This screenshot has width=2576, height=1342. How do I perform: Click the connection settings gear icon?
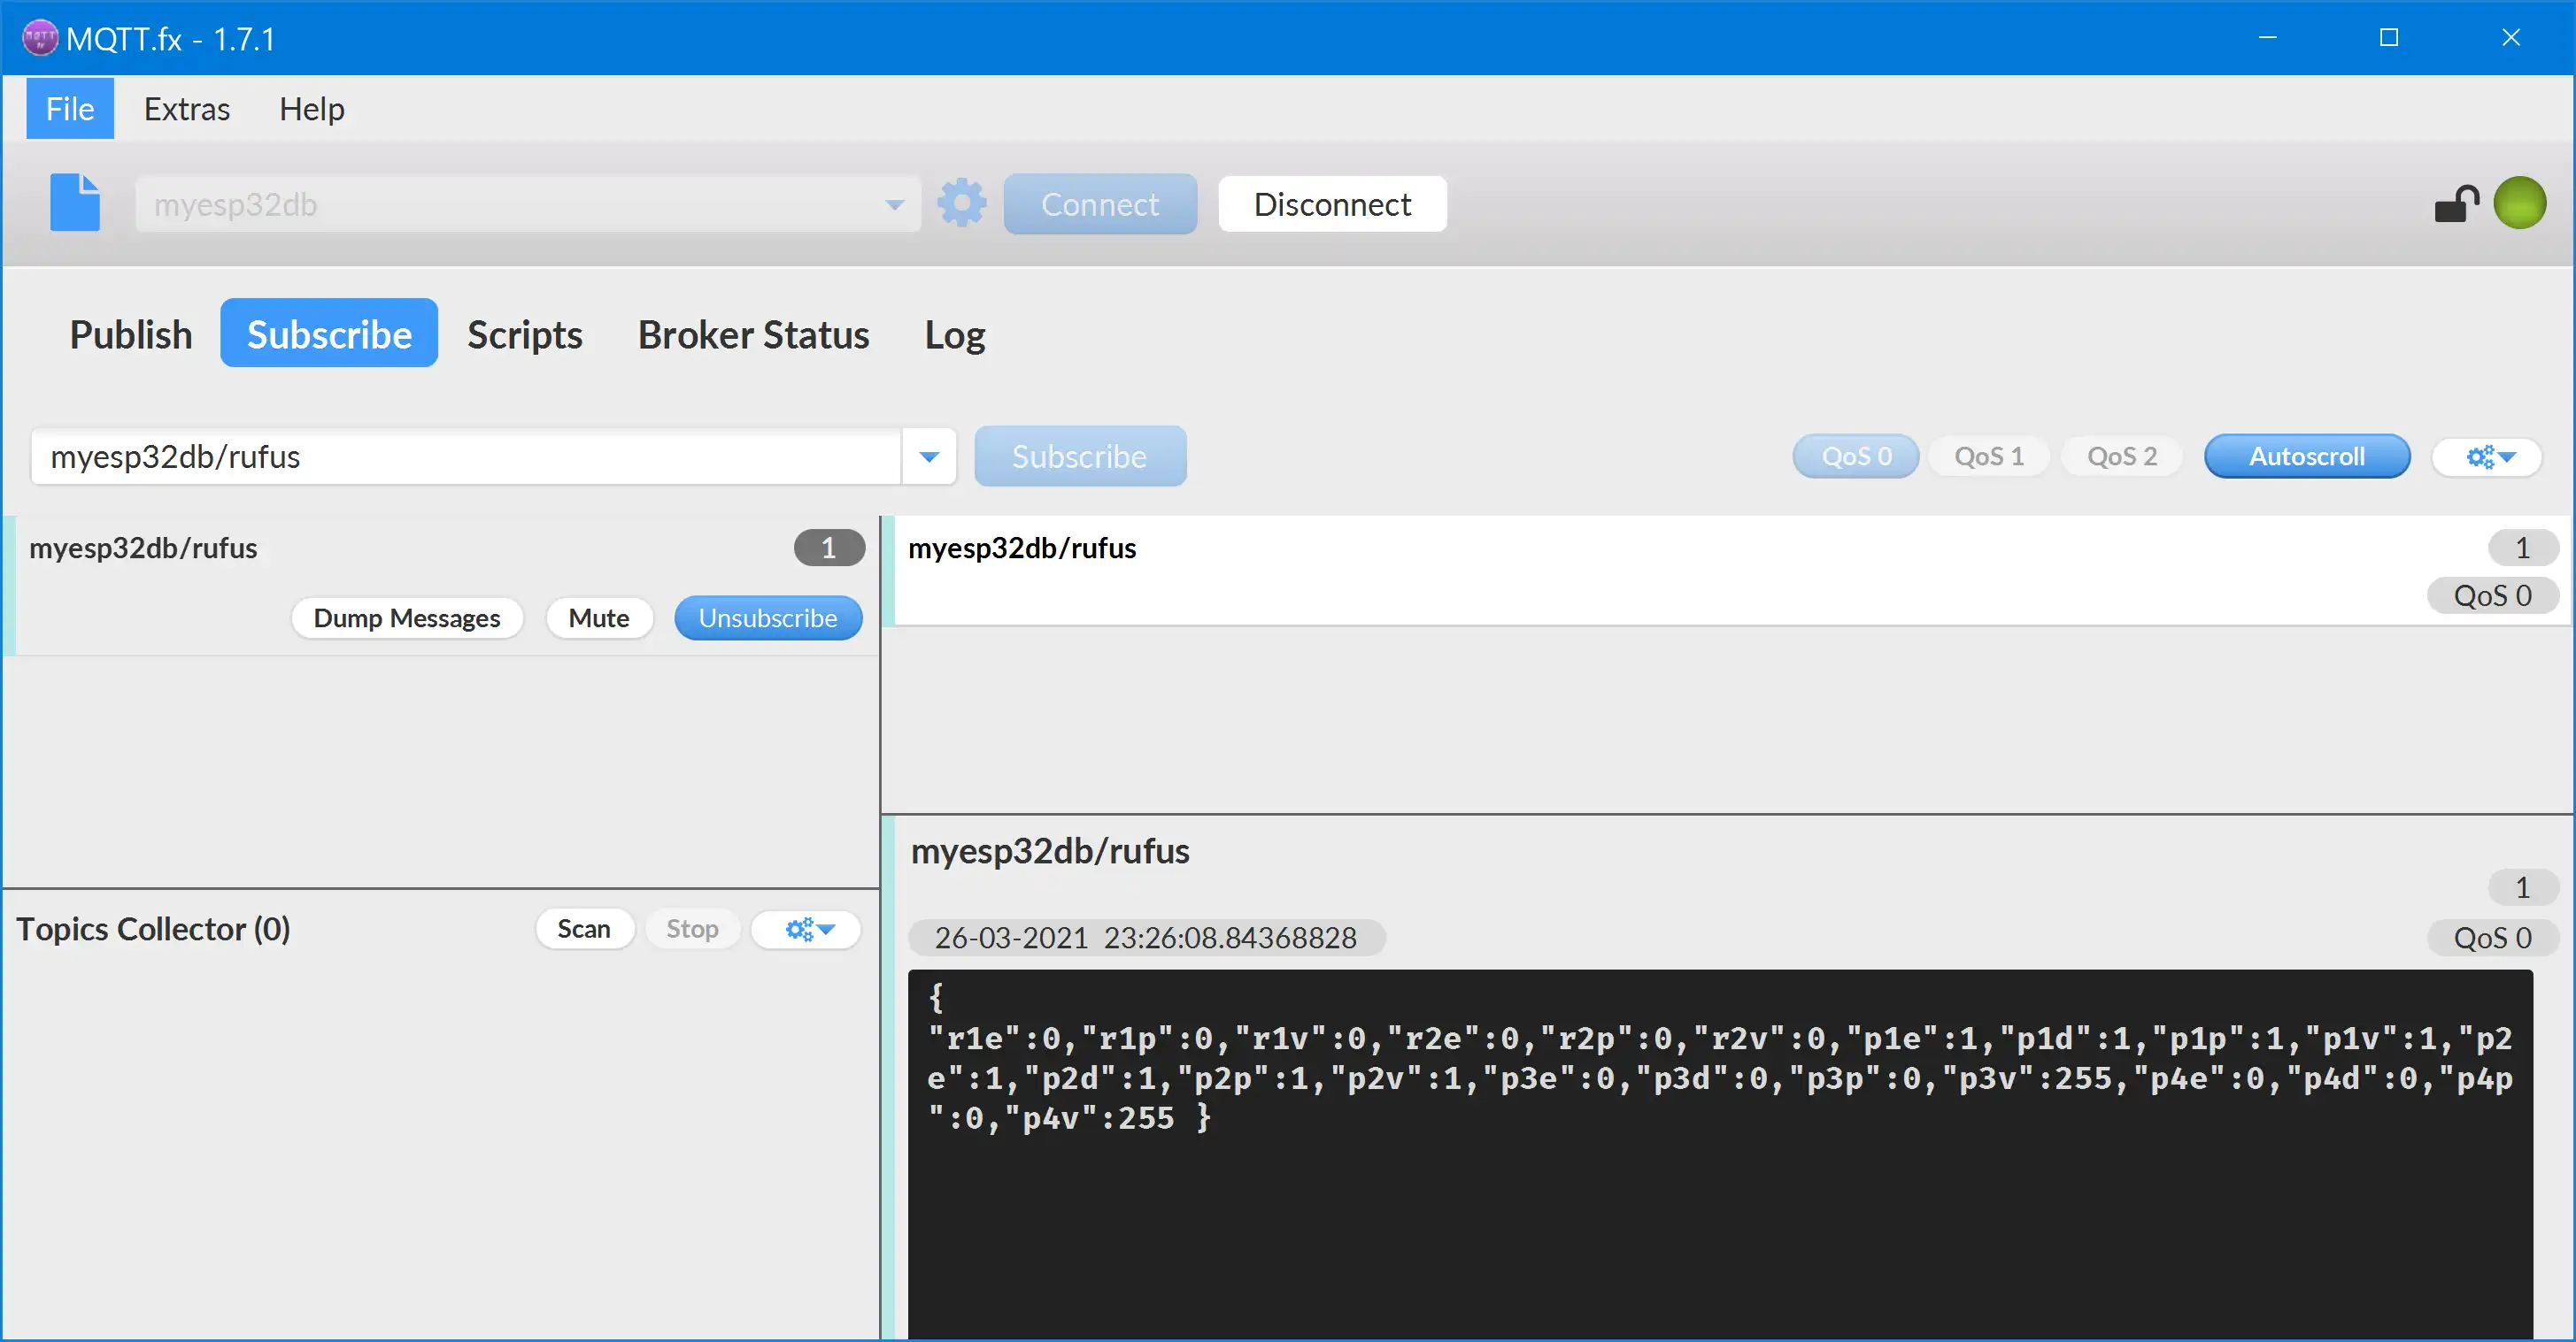tap(960, 203)
